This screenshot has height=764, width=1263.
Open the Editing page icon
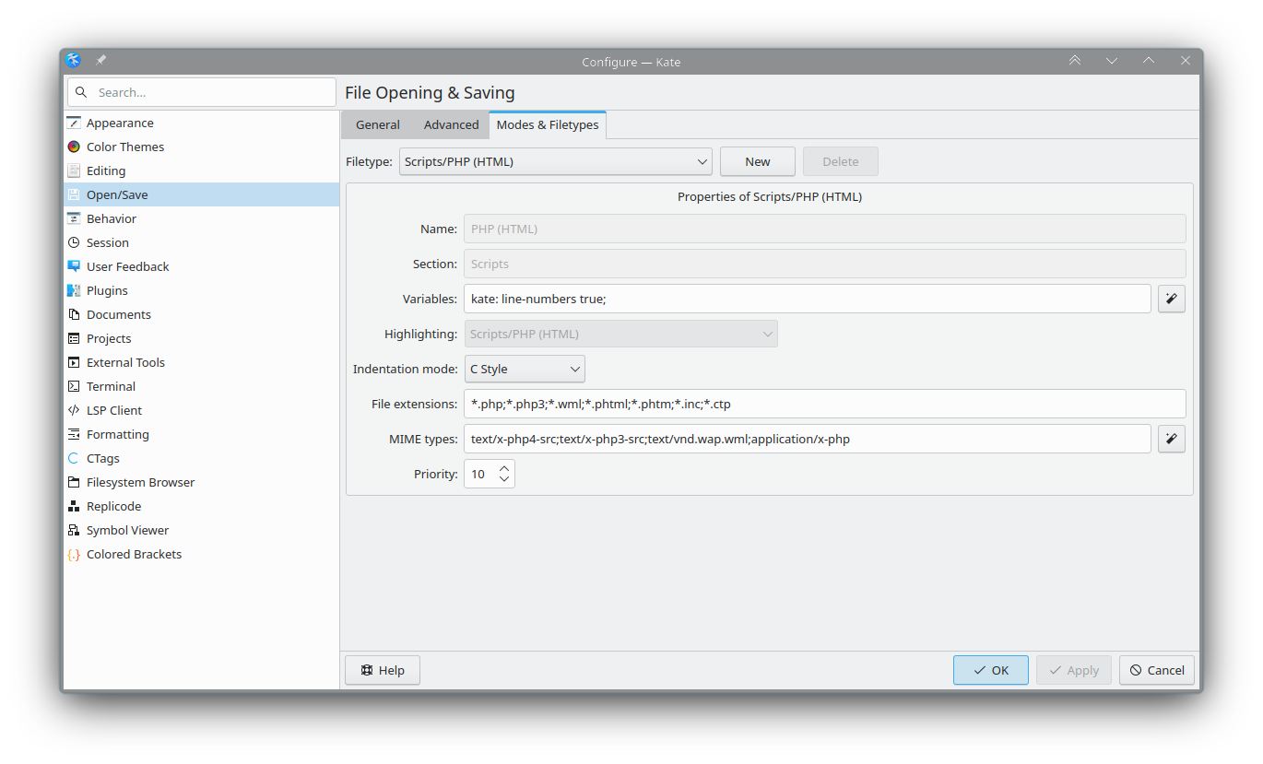click(74, 170)
